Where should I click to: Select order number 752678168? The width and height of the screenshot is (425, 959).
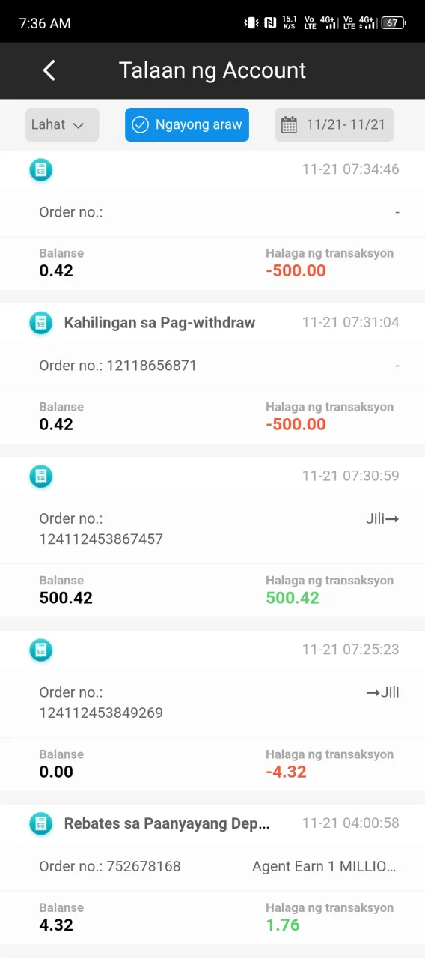tap(144, 866)
